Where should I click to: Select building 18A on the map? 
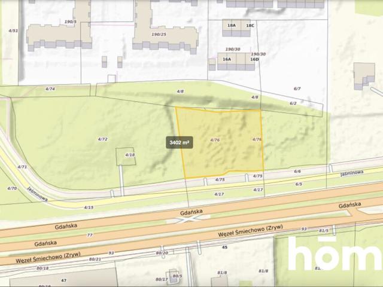(x=229, y=26)
